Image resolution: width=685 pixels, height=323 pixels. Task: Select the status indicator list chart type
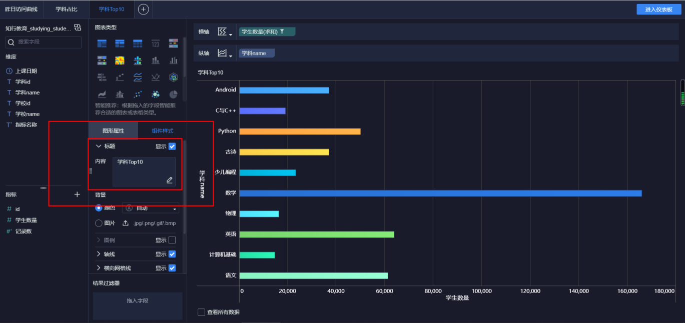(x=102, y=60)
